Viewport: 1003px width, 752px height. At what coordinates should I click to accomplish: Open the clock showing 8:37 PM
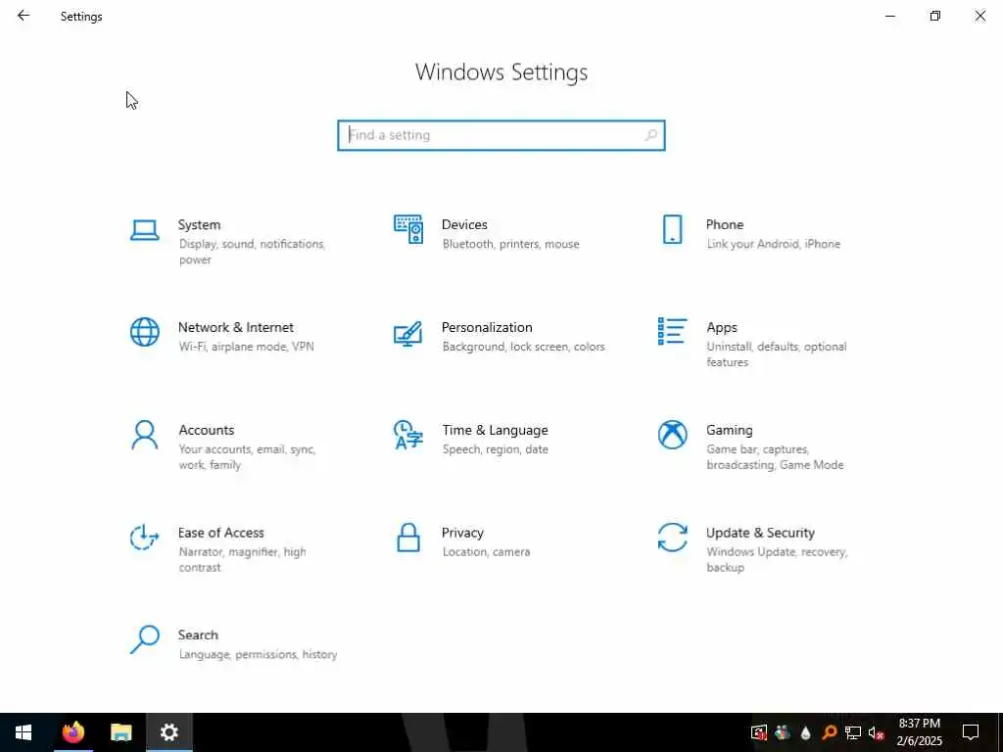(x=919, y=732)
